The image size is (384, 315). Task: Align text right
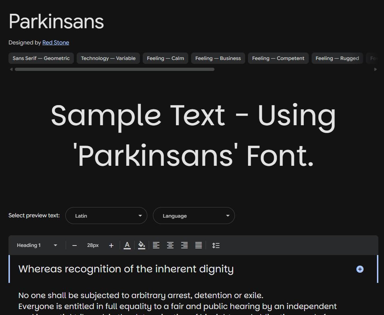pyautogui.click(x=184, y=245)
